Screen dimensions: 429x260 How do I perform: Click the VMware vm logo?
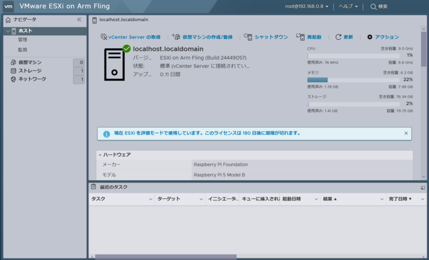pyautogui.click(x=9, y=6)
